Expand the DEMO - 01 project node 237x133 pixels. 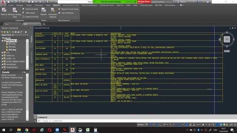point(3,58)
